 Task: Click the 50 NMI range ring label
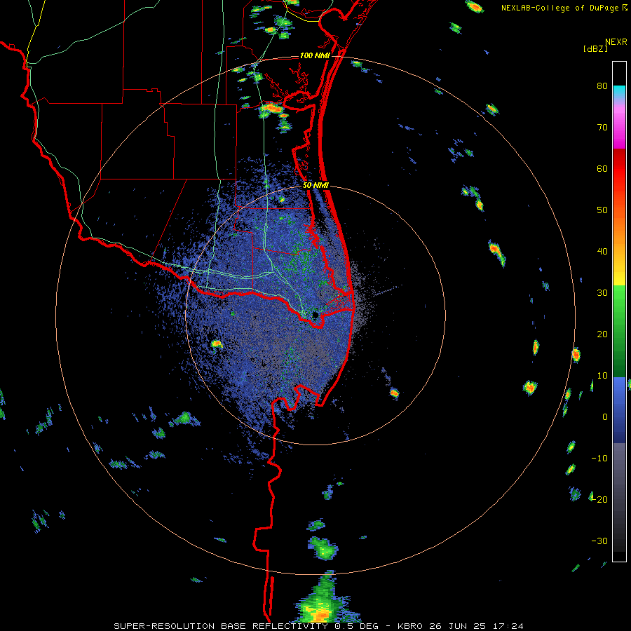(x=315, y=186)
